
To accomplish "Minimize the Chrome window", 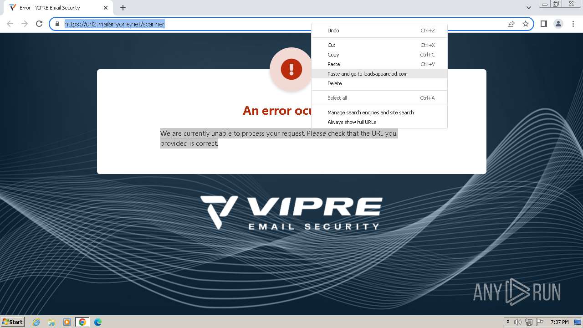I will point(544,4).
